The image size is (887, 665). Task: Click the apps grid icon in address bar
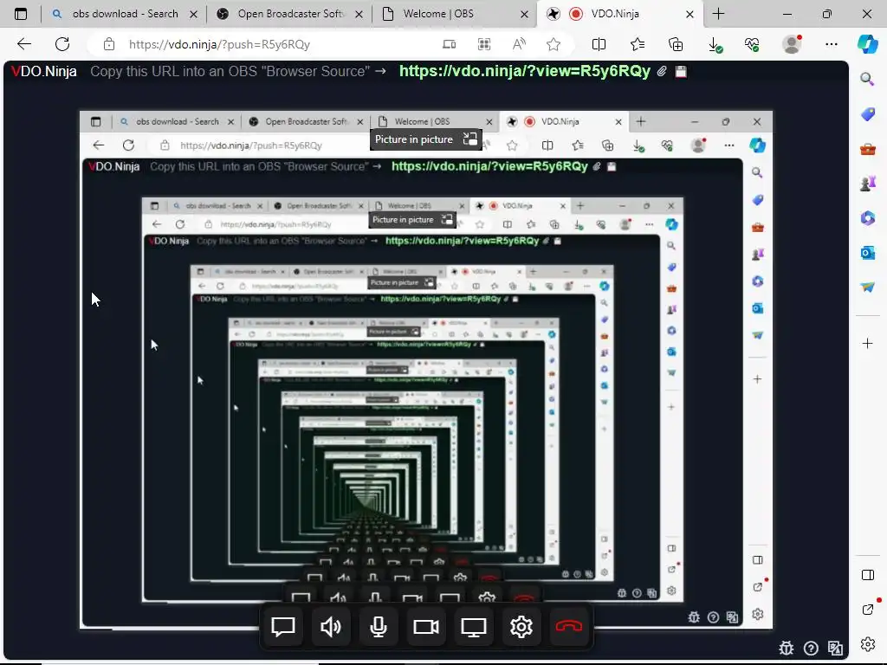point(484,44)
